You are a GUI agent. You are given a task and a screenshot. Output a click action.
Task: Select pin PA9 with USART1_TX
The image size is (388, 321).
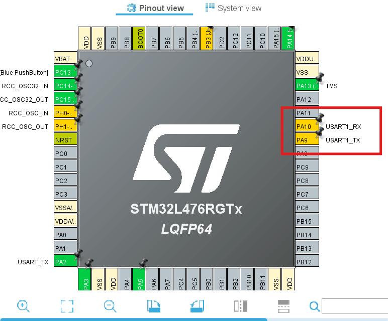pos(307,140)
